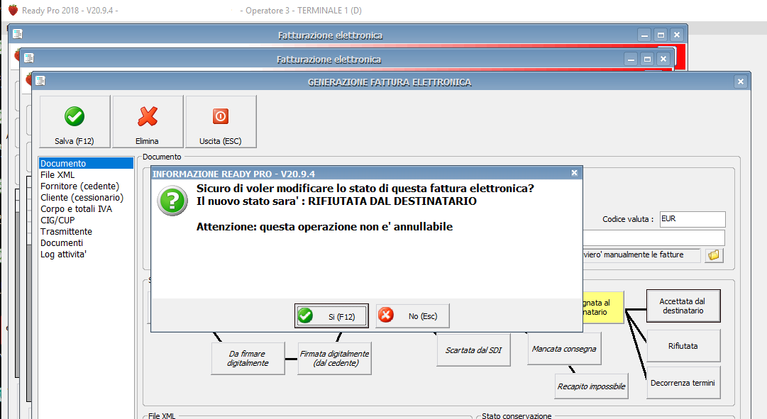The width and height of the screenshot is (767, 419).
Task: Select Documento in the section list
Action: [x=86, y=163]
